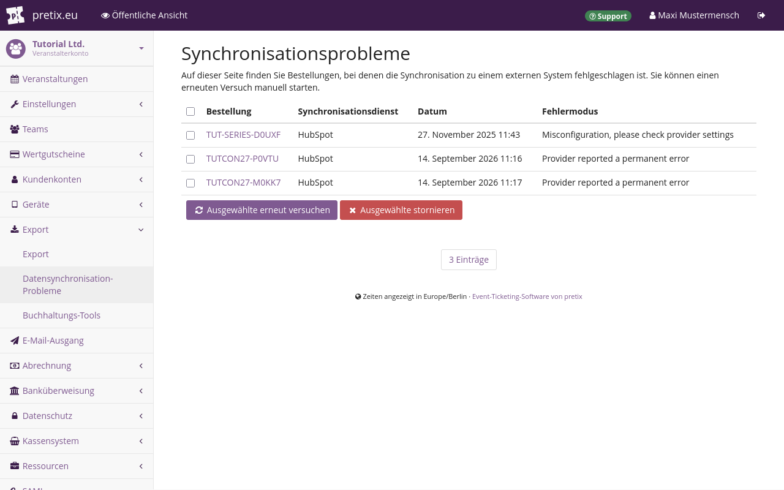Click the bank icon beside Banküberweisung

click(15, 391)
